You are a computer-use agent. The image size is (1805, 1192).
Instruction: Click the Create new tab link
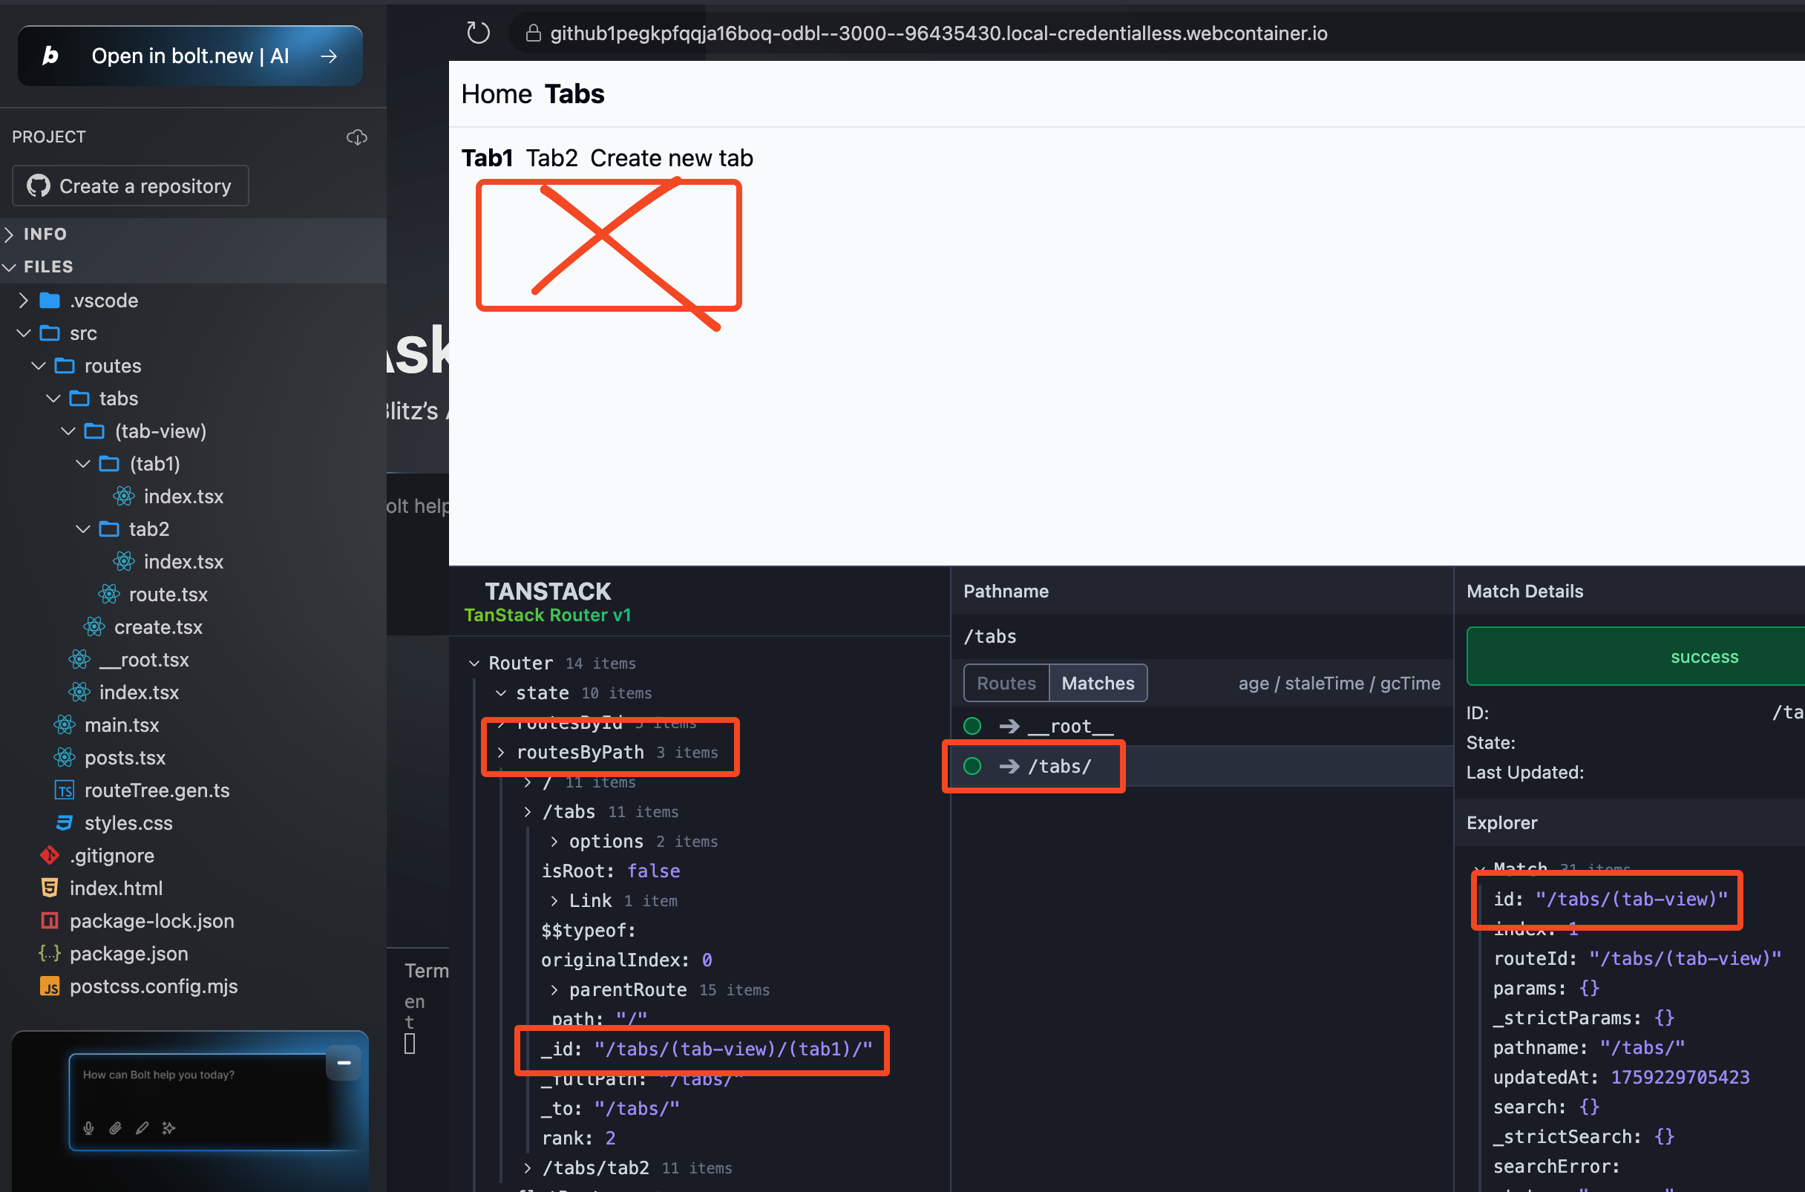point(671,158)
